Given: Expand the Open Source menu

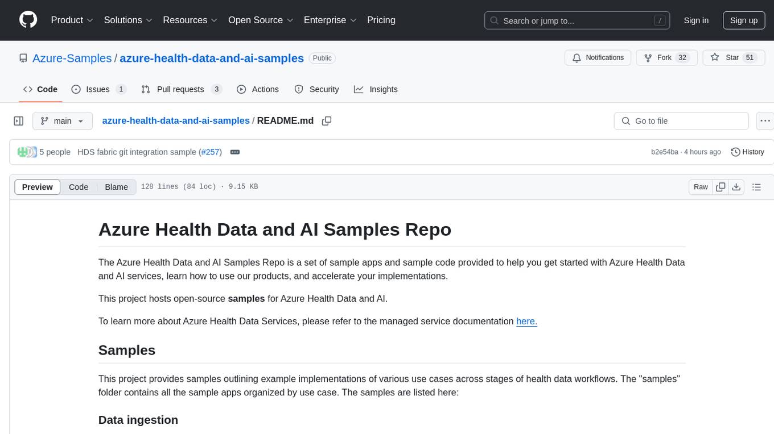Looking at the screenshot, I should [261, 20].
